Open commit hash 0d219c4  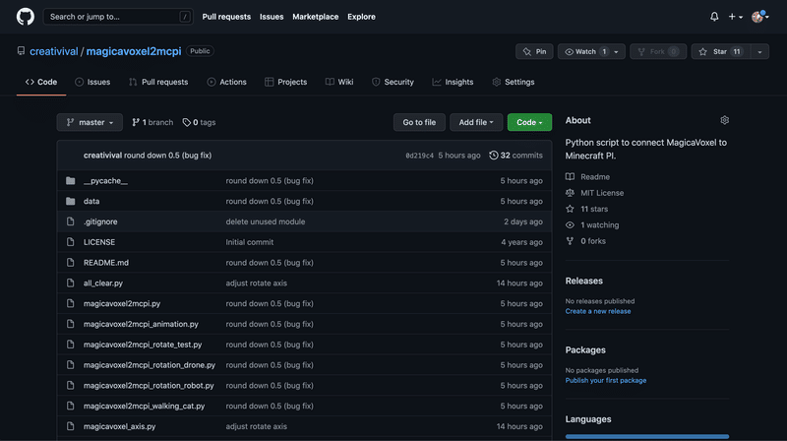pyautogui.click(x=419, y=156)
